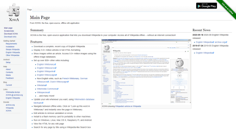The height and width of the screenshot is (129, 236).
Task: Open About under Help
Action: (8, 69)
